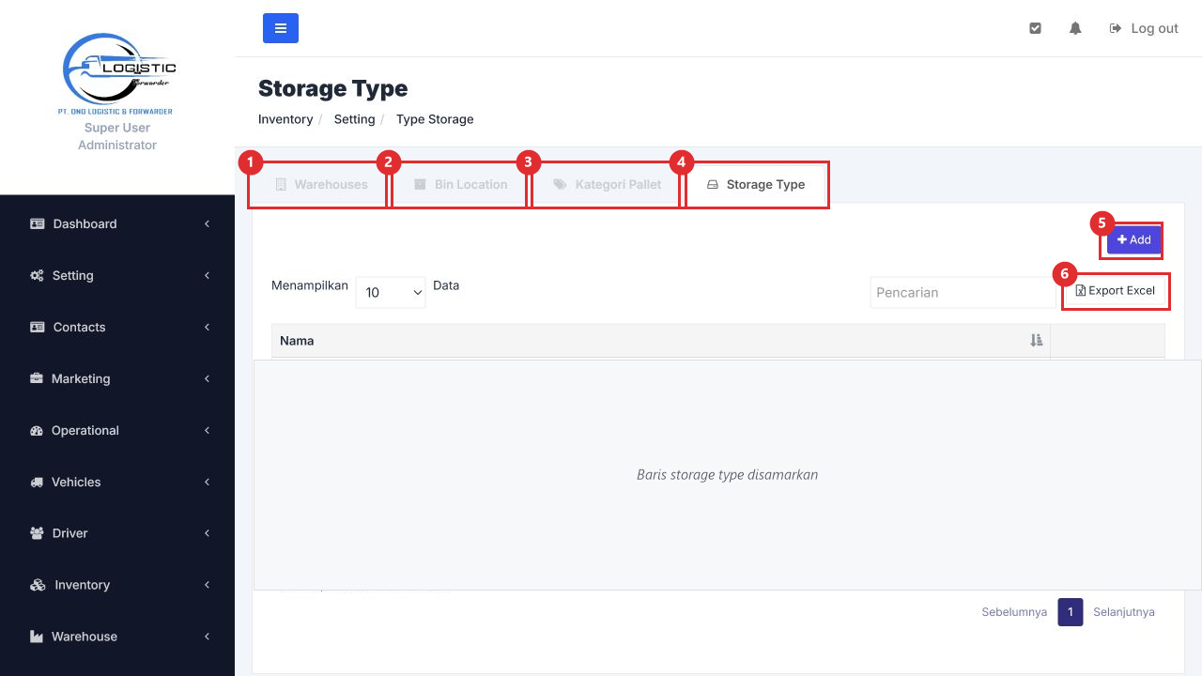Open the Kategori Pallet tab
Viewport: 1202px width, 676px height.
pyautogui.click(x=606, y=184)
